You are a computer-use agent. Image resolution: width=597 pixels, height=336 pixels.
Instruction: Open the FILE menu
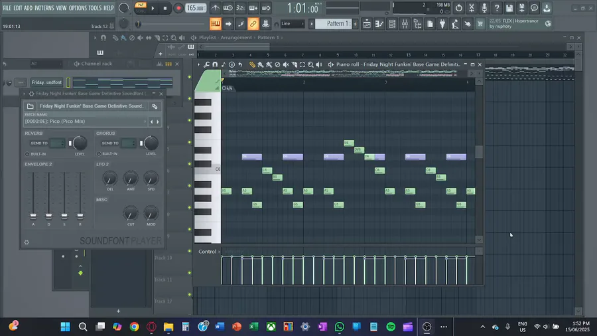[7, 8]
